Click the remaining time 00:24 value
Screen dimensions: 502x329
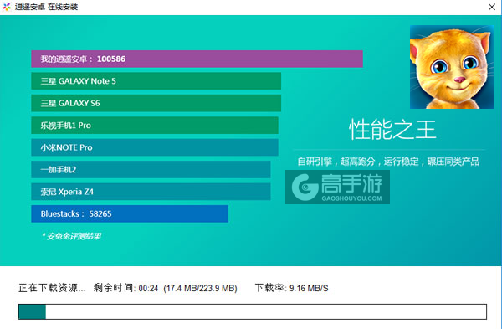pyautogui.click(x=149, y=288)
